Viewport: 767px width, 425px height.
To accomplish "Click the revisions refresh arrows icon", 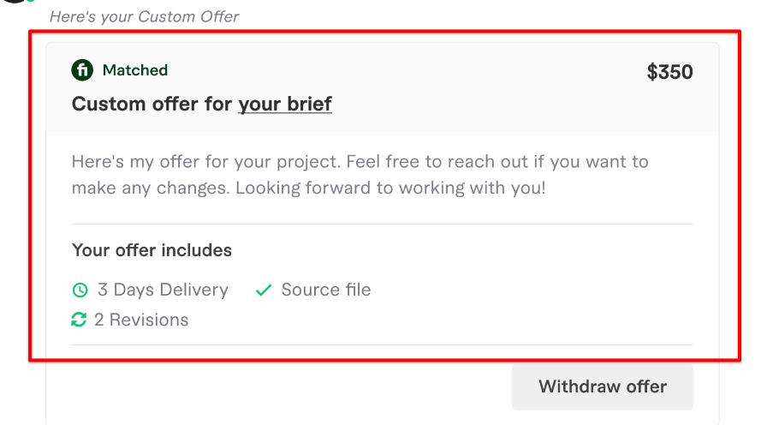I will (x=80, y=320).
